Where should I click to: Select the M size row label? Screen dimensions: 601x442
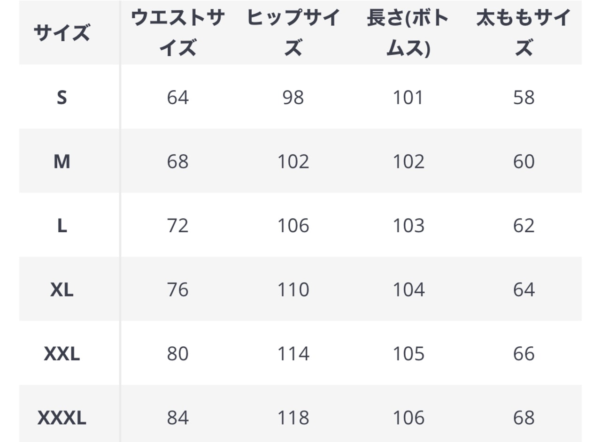62,161
